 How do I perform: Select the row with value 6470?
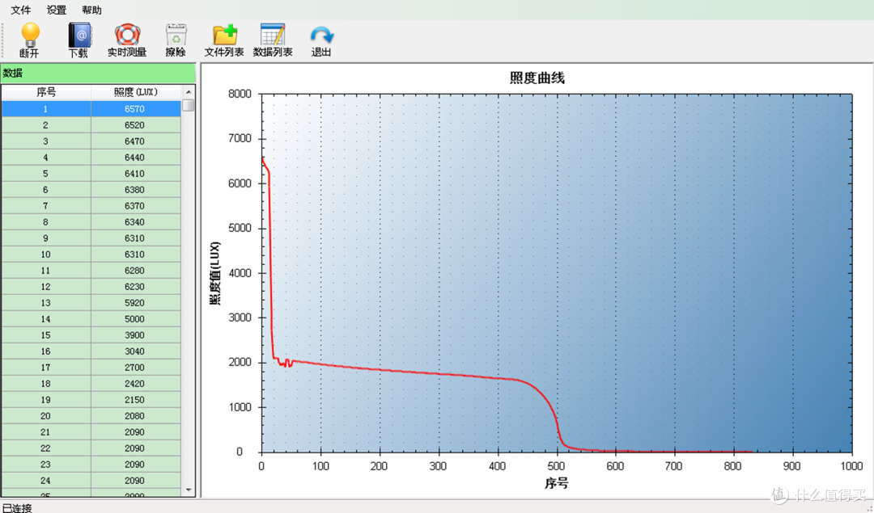pos(91,141)
